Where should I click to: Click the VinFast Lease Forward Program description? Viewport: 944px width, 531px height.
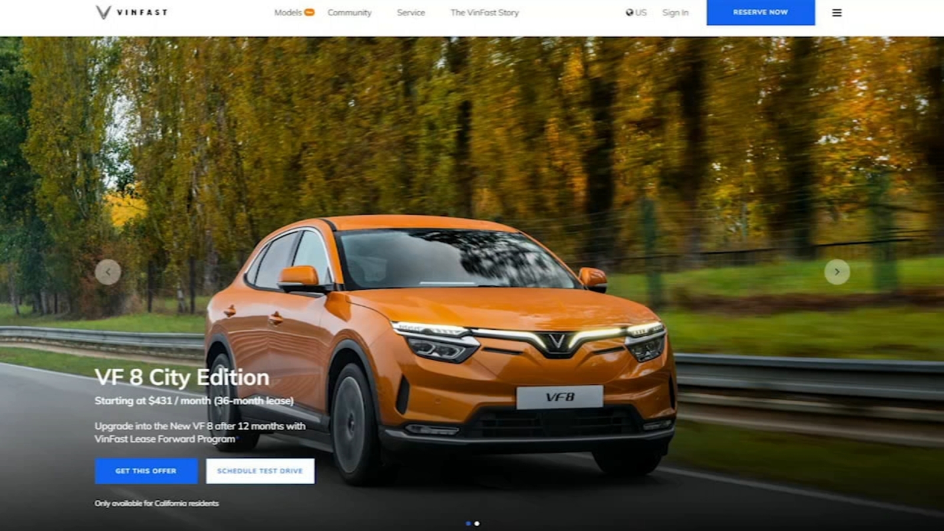click(x=200, y=432)
